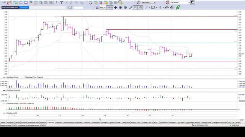Click the chart type bars icon

(x=97, y=8)
